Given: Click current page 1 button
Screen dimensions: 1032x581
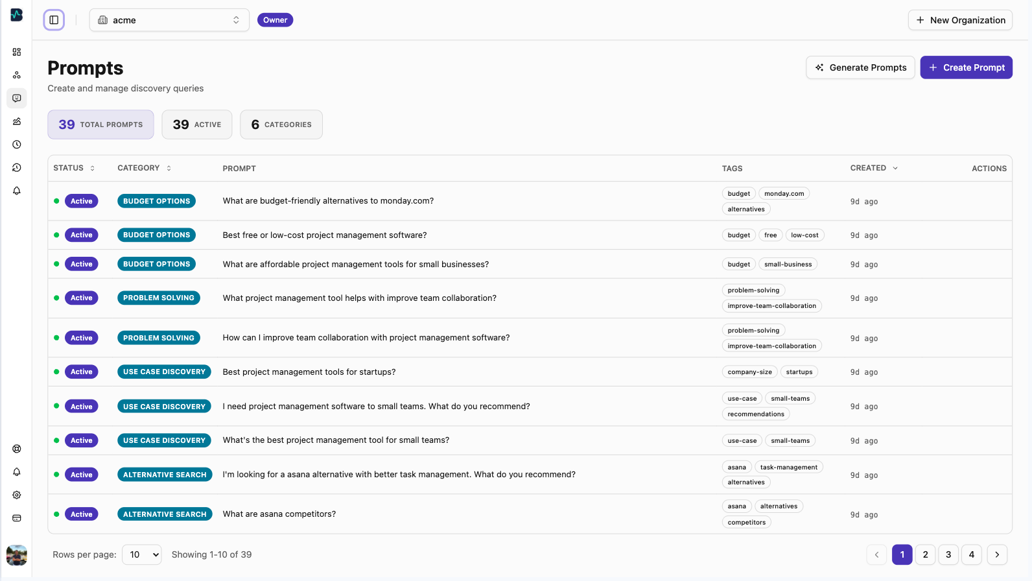Looking at the screenshot, I should 902,554.
